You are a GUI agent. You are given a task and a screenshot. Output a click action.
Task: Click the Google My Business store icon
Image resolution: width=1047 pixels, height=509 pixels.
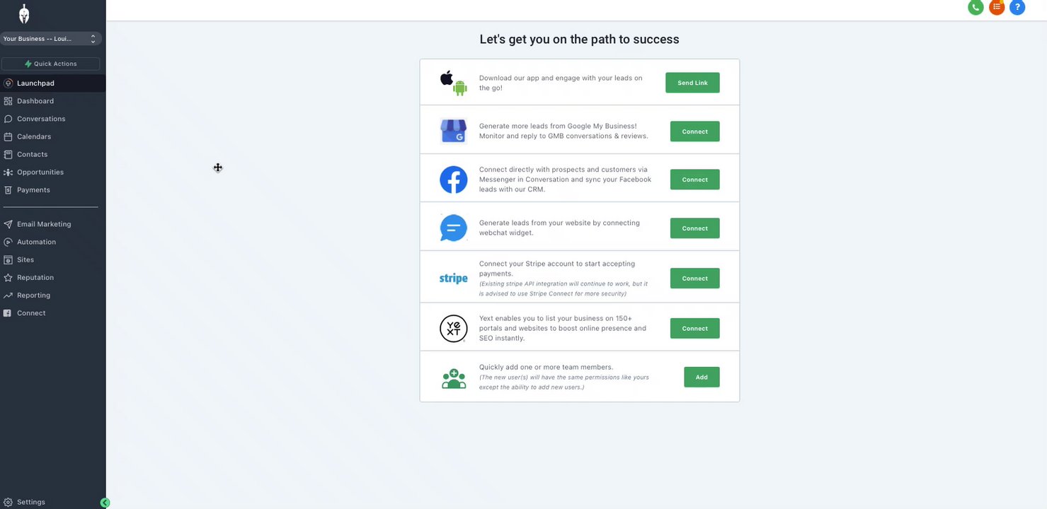pyautogui.click(x=454, y=131)
